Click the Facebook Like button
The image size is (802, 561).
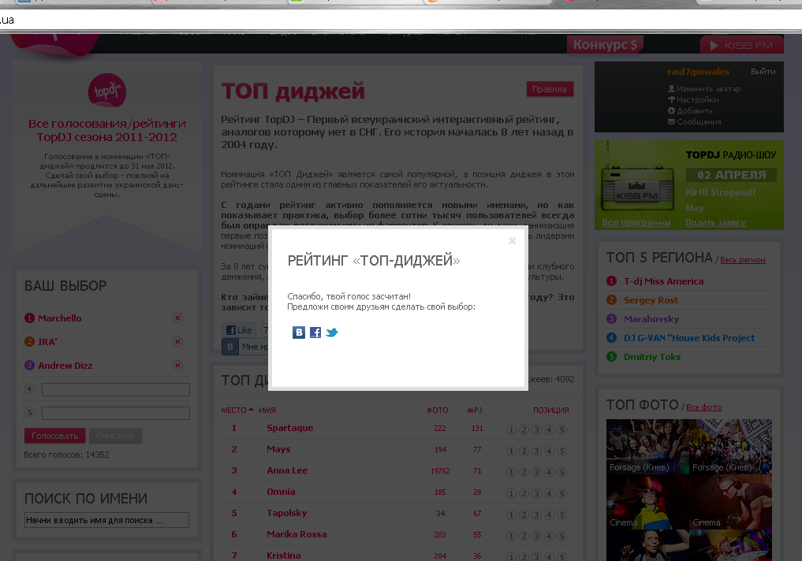pos(240,330)
